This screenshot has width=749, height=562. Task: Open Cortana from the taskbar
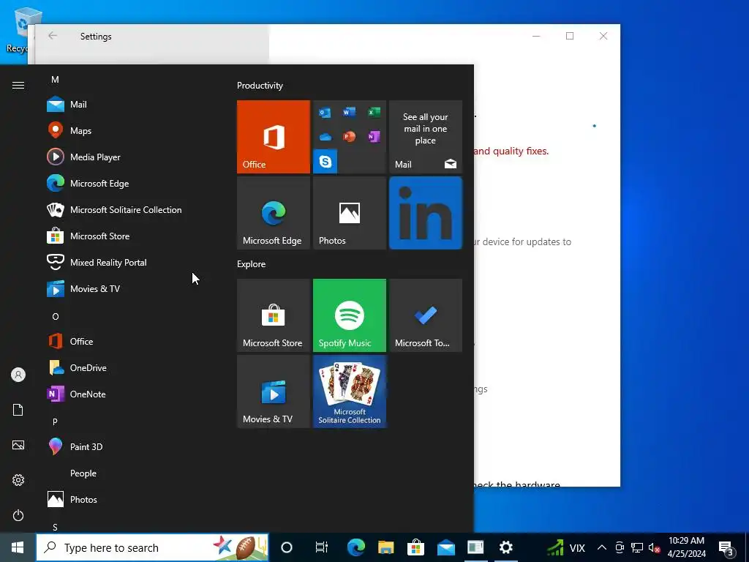pos(287,547)
